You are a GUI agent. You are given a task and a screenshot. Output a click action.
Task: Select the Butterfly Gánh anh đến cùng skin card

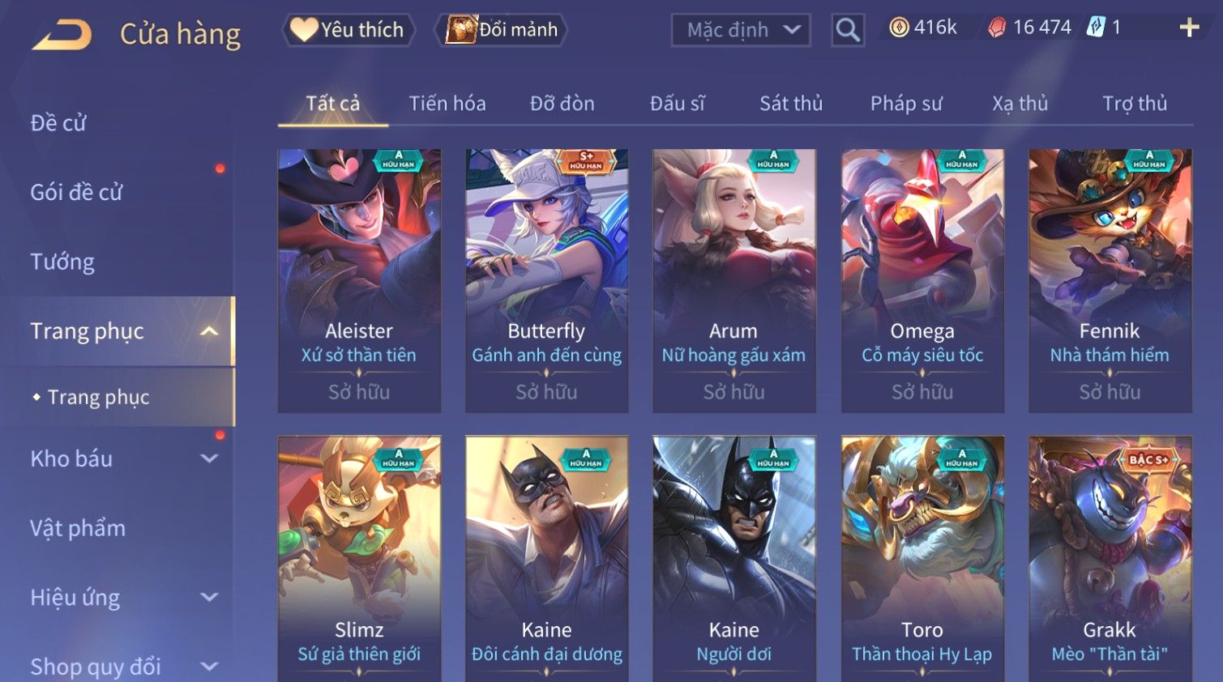(547, 280)
